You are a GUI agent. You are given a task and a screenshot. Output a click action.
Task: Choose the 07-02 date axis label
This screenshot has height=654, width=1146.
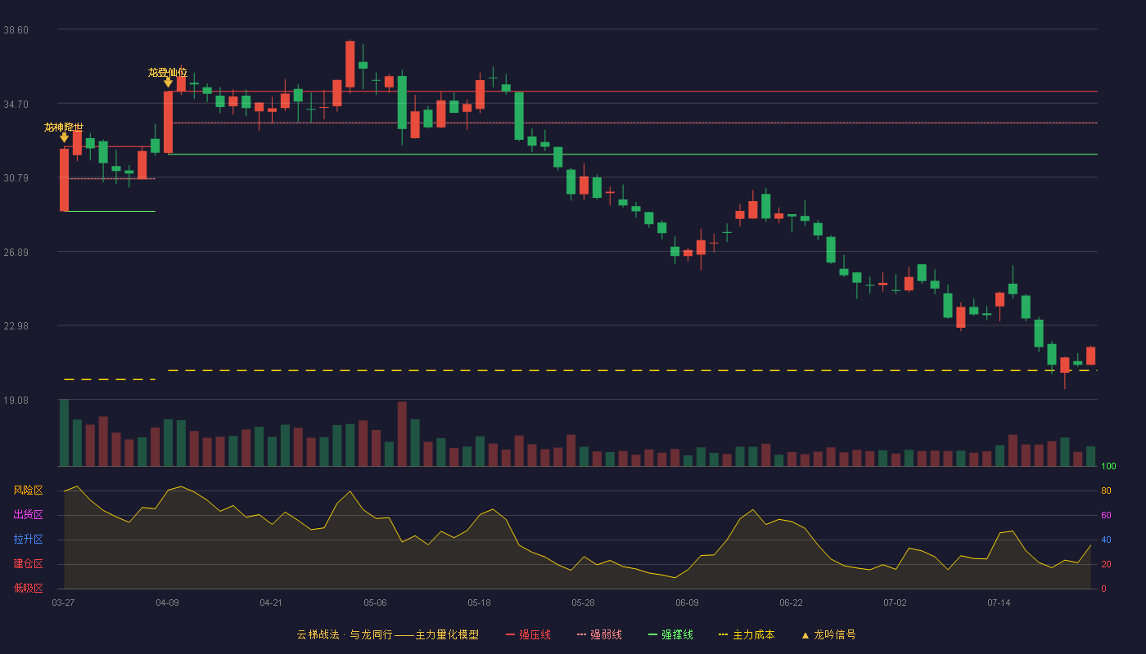tap(895, 602)
